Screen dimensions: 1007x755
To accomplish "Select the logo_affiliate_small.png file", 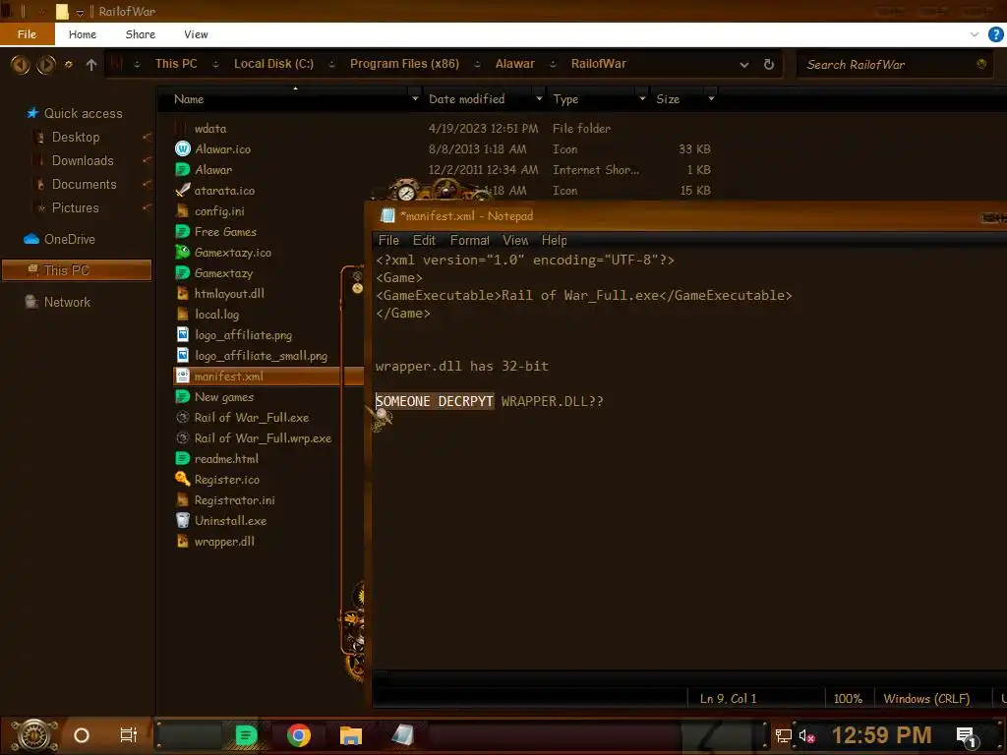I will (x=261, y=356).
